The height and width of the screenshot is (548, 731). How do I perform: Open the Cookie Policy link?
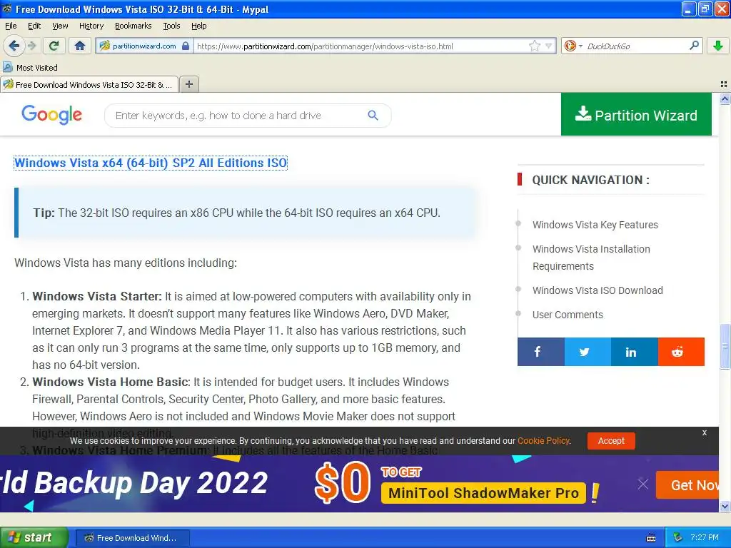pyautogui.click(x=543, y=440)
